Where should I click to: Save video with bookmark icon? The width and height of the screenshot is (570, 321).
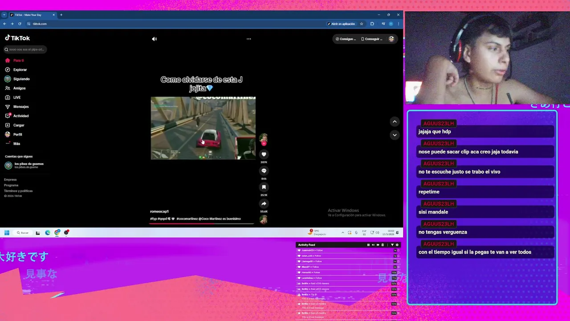(264, 187)
